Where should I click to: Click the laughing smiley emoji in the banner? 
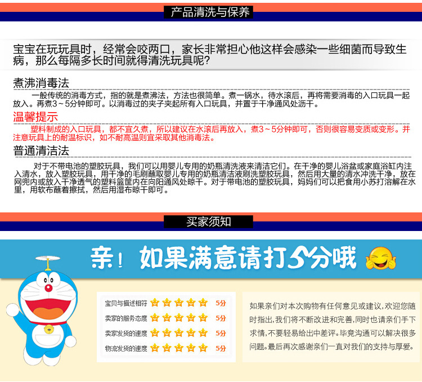[x=381, y=259]
